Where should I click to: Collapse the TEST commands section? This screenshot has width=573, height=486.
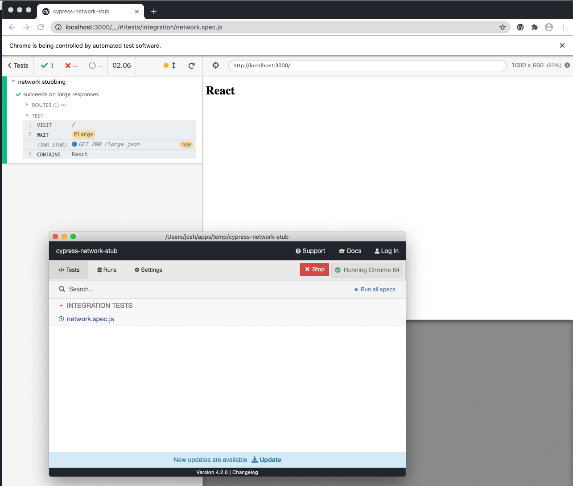pos(34,116)
